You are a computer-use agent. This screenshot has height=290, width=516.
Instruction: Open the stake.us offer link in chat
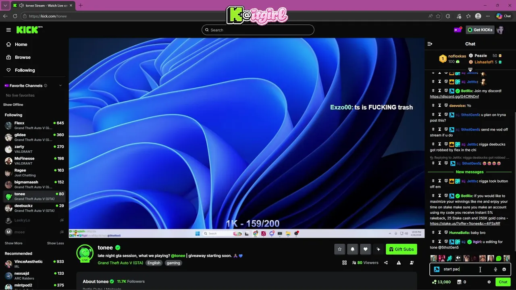click(x=465, y=224)
